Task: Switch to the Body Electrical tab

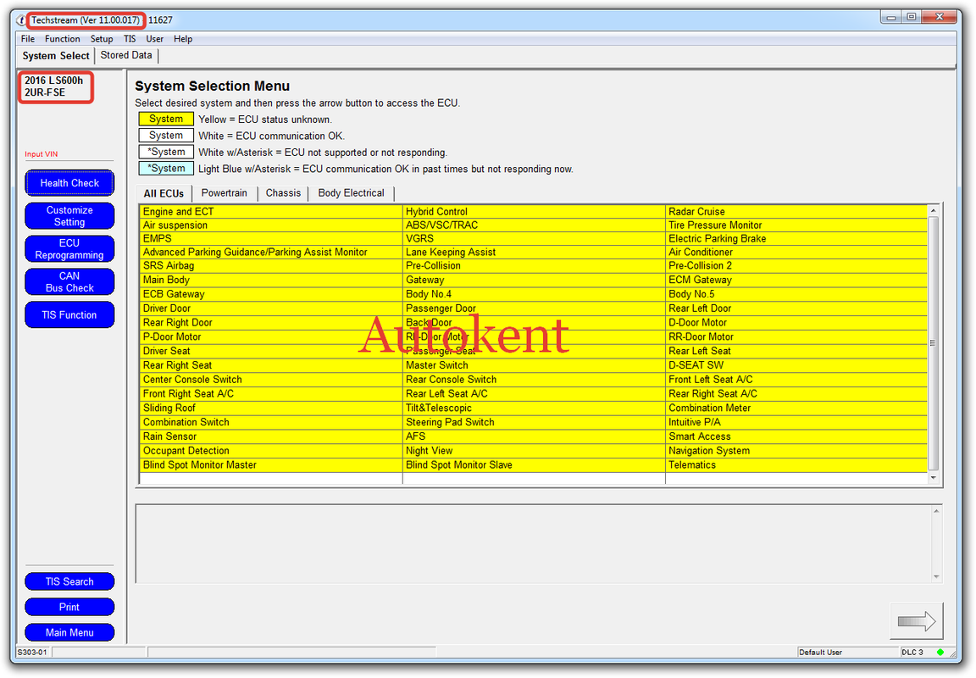Action: pyautogui.click(x=351, y=193)
